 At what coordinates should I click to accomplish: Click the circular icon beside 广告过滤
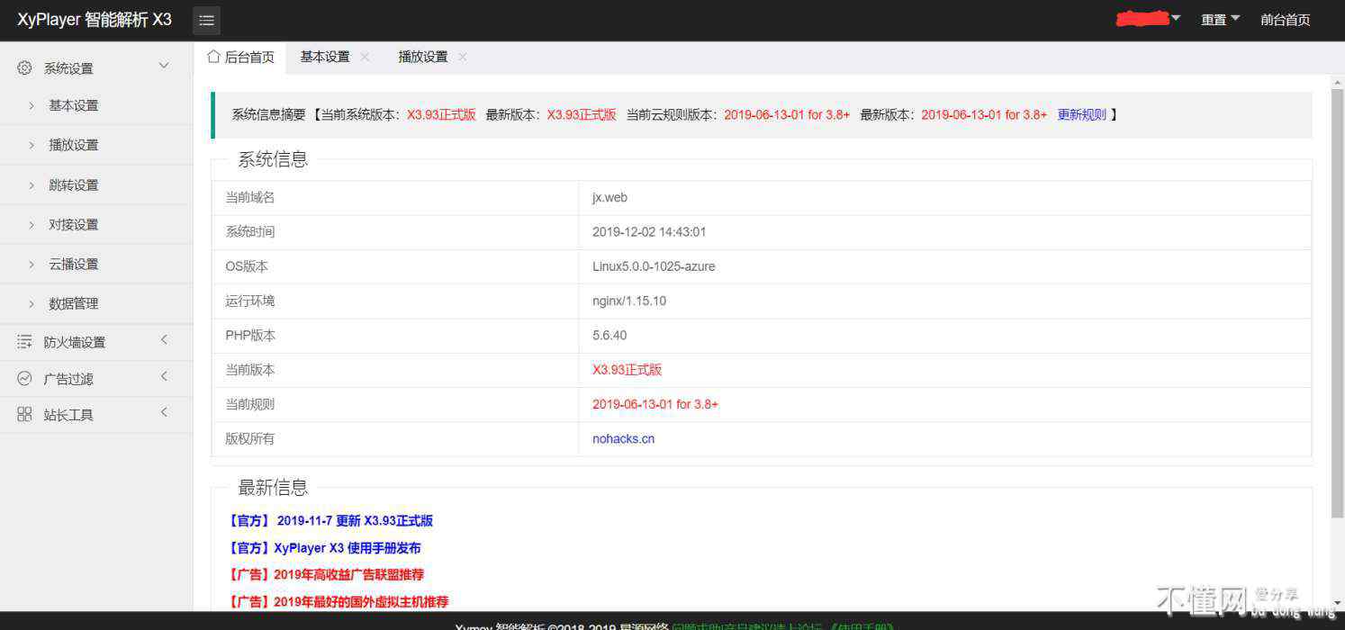pyautogui.click(x=25, y=379)
